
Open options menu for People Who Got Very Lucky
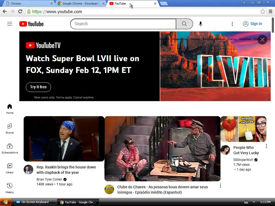(x=266, y=146)
